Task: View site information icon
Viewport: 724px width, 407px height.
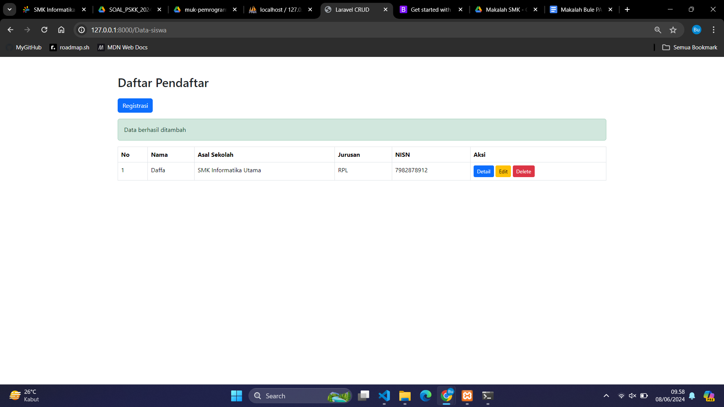Action: tap(81, 30)
